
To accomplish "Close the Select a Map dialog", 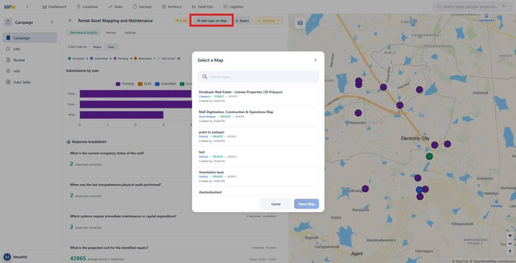I will point(315,60).
